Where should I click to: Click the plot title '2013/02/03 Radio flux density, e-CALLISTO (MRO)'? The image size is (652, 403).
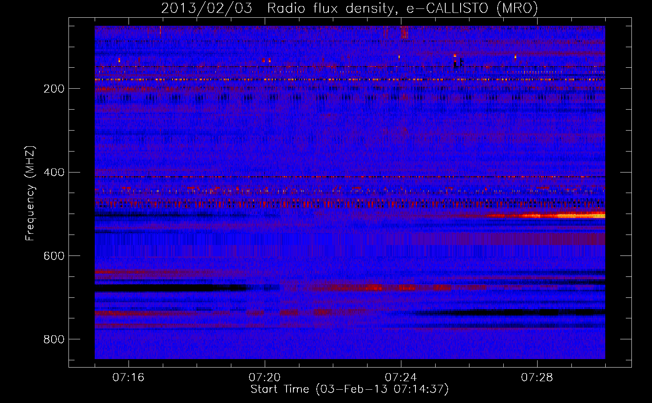click(x=349, y=8)
